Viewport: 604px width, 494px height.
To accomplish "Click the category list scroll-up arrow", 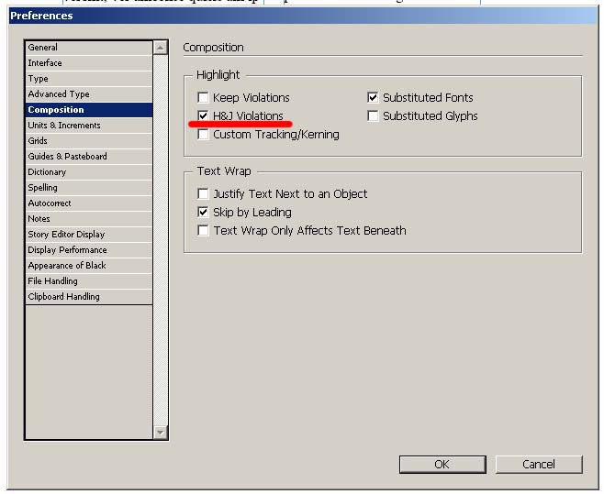I will [x=161, y=48].
